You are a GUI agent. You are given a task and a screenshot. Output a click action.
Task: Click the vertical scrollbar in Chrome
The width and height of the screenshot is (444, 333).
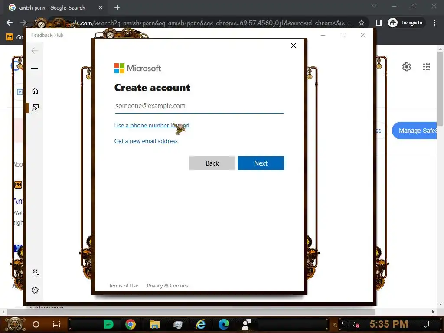440,89
